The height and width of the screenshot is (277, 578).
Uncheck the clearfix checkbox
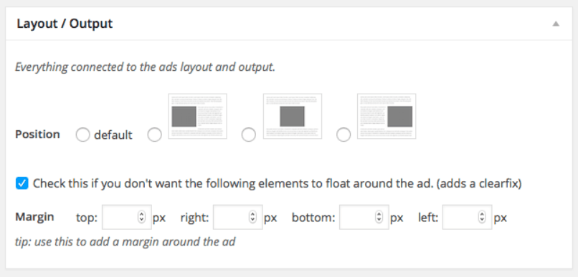click(22, 183)
